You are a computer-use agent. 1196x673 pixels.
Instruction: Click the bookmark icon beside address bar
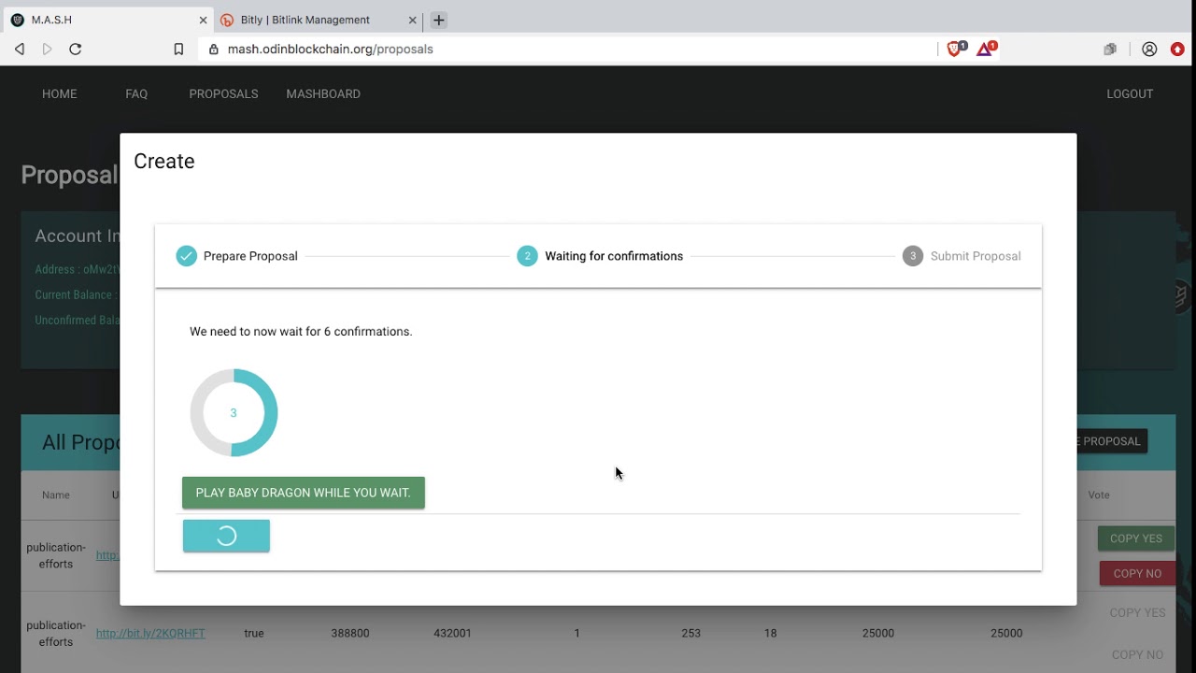point(178,50)
